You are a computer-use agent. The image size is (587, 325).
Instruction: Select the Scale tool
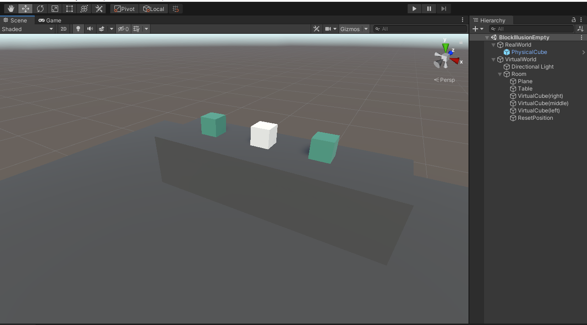coord(55,9)
